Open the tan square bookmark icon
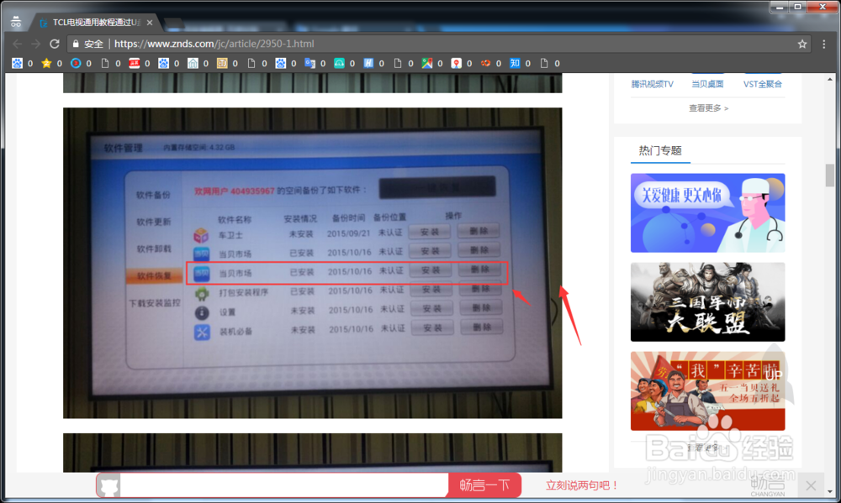This screenshot has width=841, height=503. click(222, 63)
